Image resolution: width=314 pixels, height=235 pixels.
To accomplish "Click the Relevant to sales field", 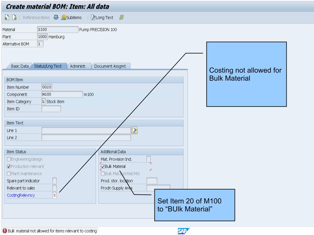I will pos(54,188).
